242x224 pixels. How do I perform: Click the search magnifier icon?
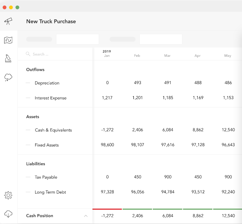[28, 54]
